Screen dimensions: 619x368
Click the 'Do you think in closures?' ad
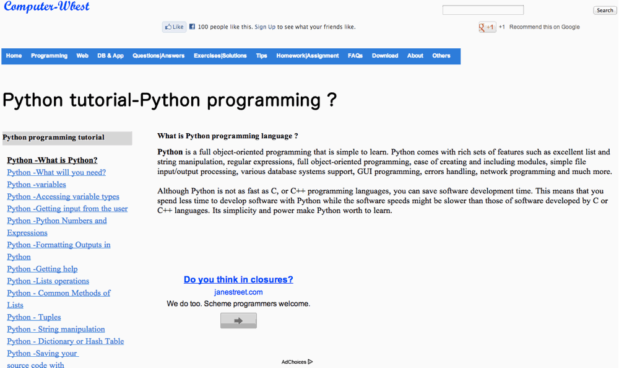click(x=238, y=279)
